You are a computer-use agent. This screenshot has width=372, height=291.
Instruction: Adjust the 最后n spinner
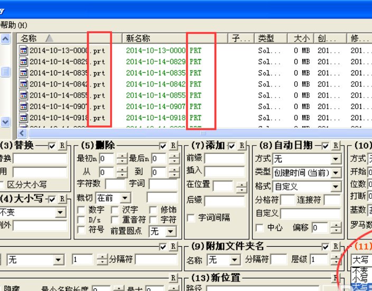coord(174,158)
